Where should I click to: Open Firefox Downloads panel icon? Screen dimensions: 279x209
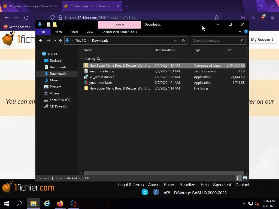(253, 17)
